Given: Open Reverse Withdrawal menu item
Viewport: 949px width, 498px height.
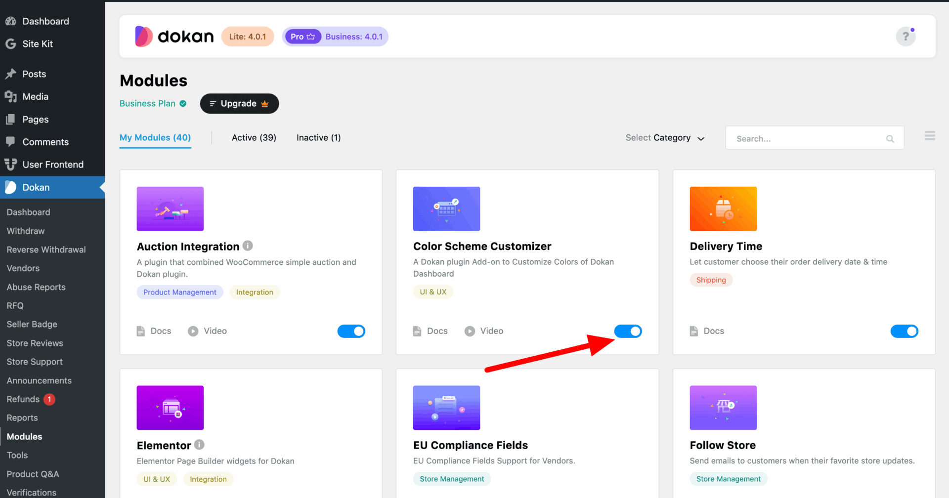Looking at the screenshot, I should (x=46, y=249).
